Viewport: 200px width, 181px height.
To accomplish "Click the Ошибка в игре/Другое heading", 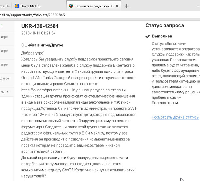I will point(42,45).
